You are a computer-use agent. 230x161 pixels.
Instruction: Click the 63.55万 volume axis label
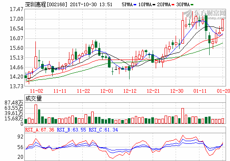tap(14, 108)
